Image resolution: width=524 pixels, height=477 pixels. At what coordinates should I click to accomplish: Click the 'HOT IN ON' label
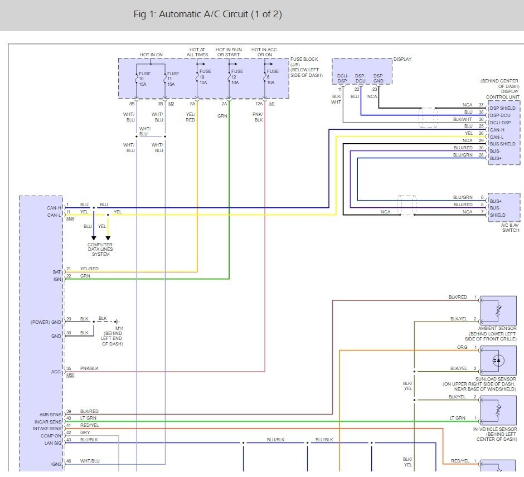pyautogui.click(x=151, y=55)
